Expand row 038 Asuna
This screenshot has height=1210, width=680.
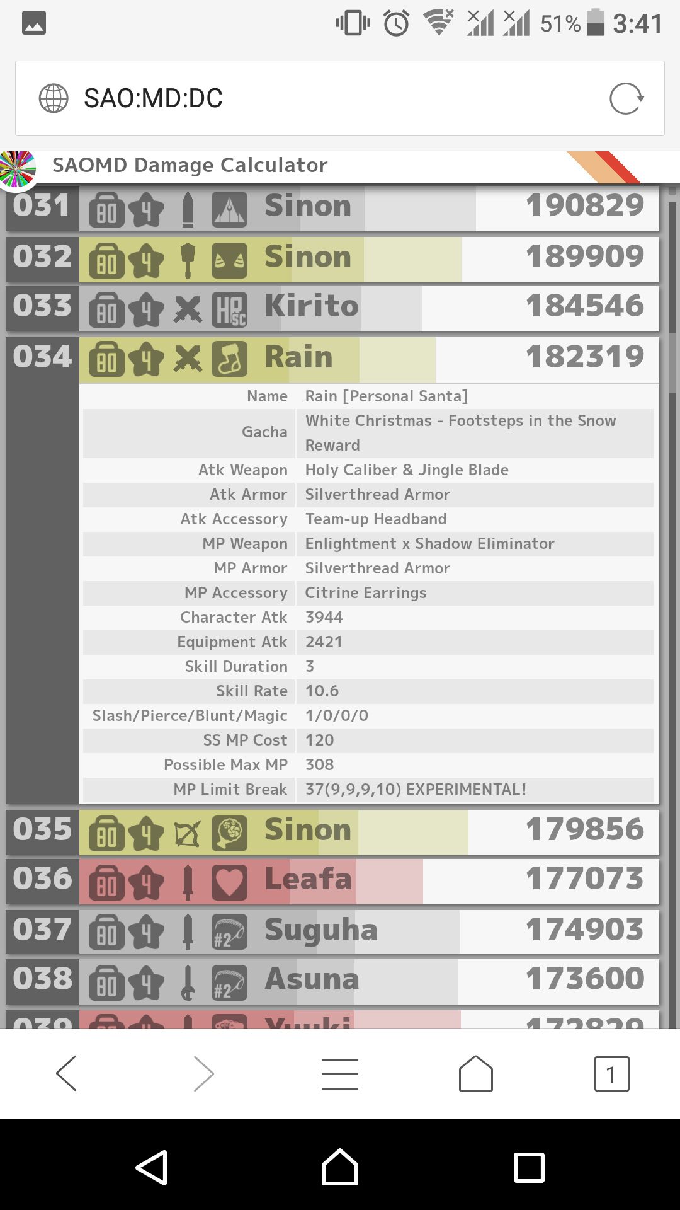[332, 981]
